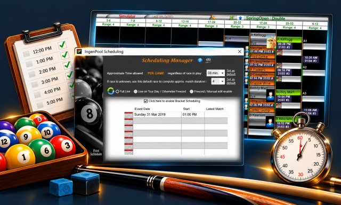Click the Event Date column header
The image size is (341, 205).
[142, 109]
